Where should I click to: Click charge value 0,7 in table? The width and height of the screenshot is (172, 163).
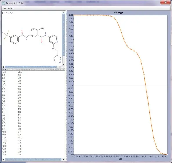(x=19, y=132)
